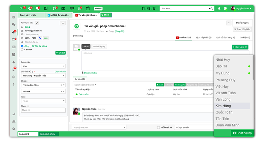Open the calendar tasks icon in left sidebar
264x142 pixels.
(x=14, y=39)
